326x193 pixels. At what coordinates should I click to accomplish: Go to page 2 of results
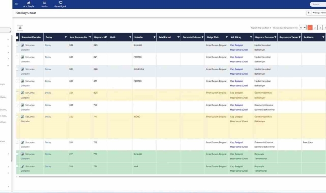[315, 28]
